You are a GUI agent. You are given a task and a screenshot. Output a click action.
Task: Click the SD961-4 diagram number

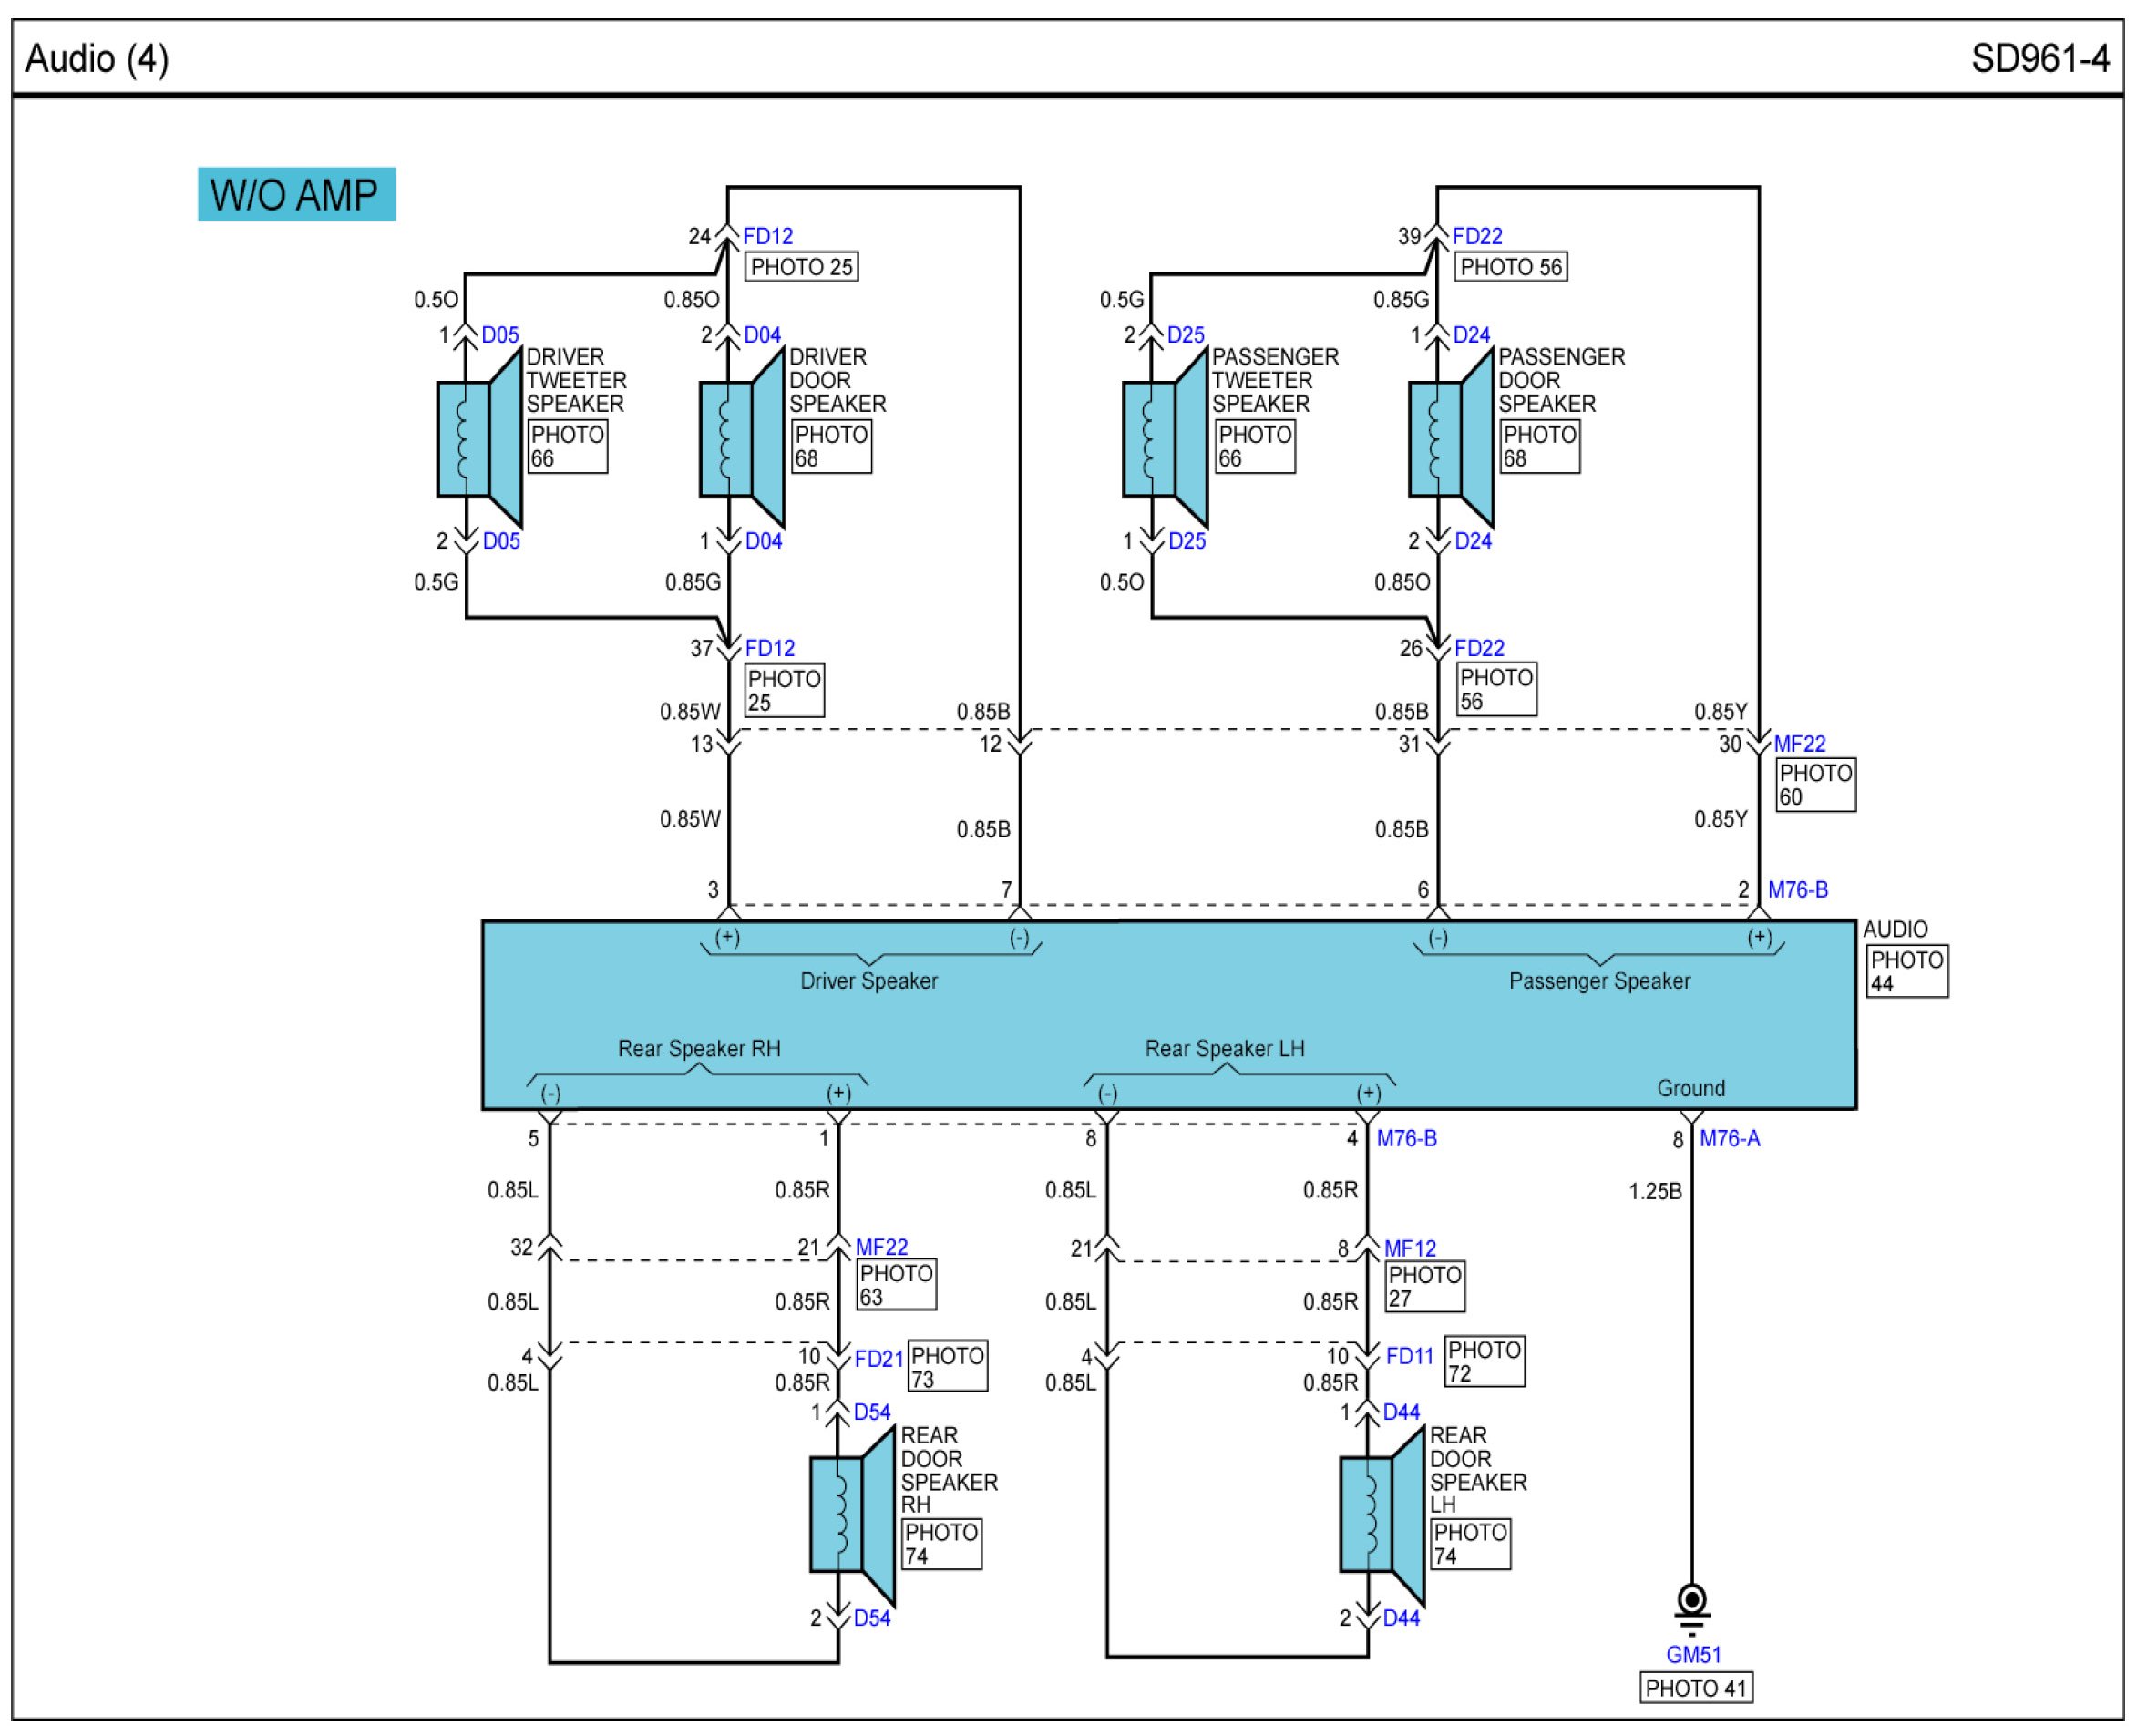[2040, 59]
